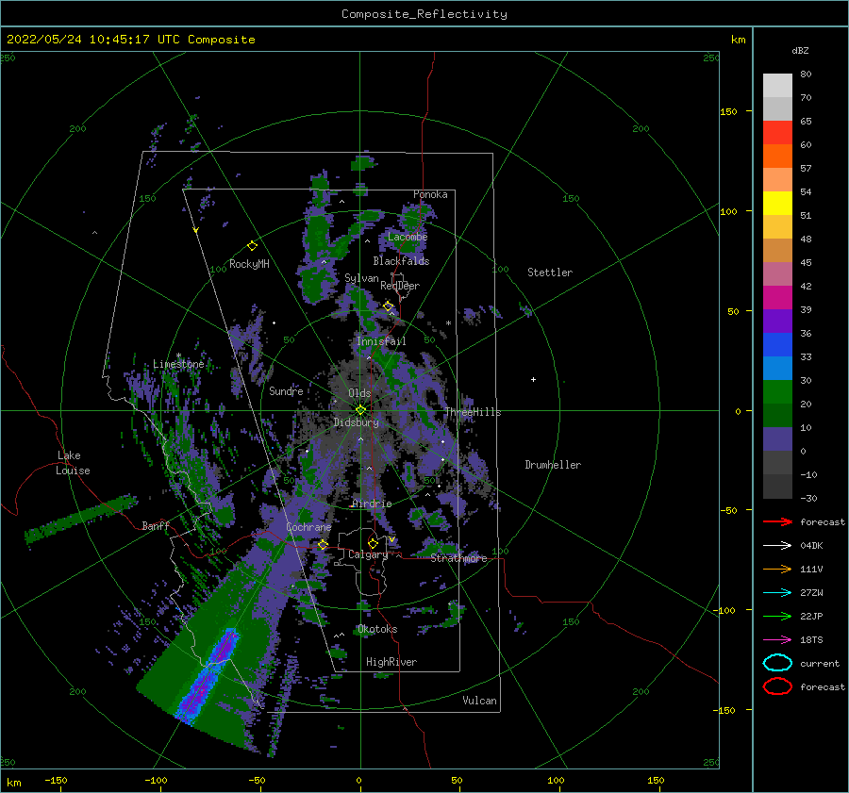
Task: Click the 04DK legend label
Action: pos(811,546)
